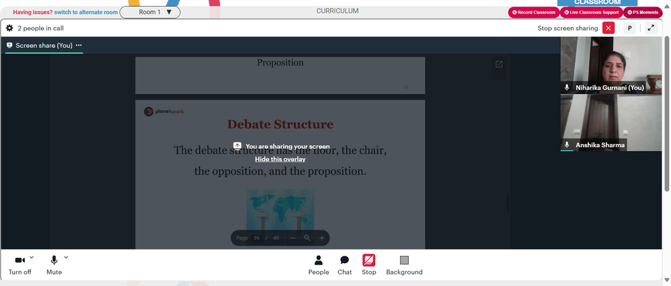
Task: Click the magnifier zoom icon in PDF toolbar
Action: (x=307, y=238)
